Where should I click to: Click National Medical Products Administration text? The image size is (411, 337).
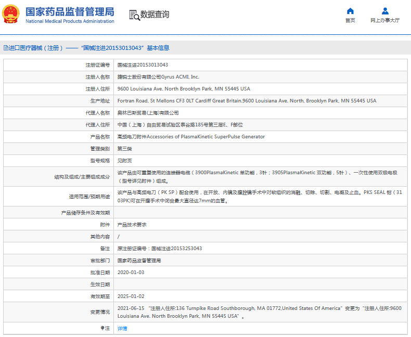70,21
